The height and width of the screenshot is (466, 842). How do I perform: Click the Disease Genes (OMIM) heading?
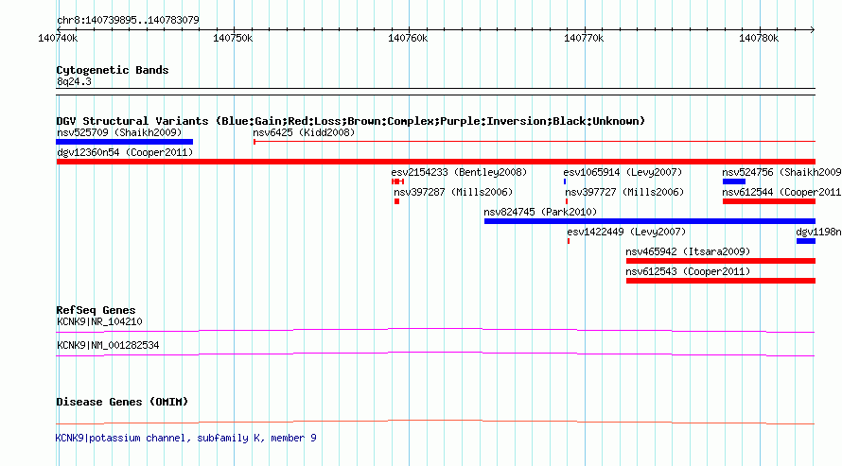(x=122, y=402)
